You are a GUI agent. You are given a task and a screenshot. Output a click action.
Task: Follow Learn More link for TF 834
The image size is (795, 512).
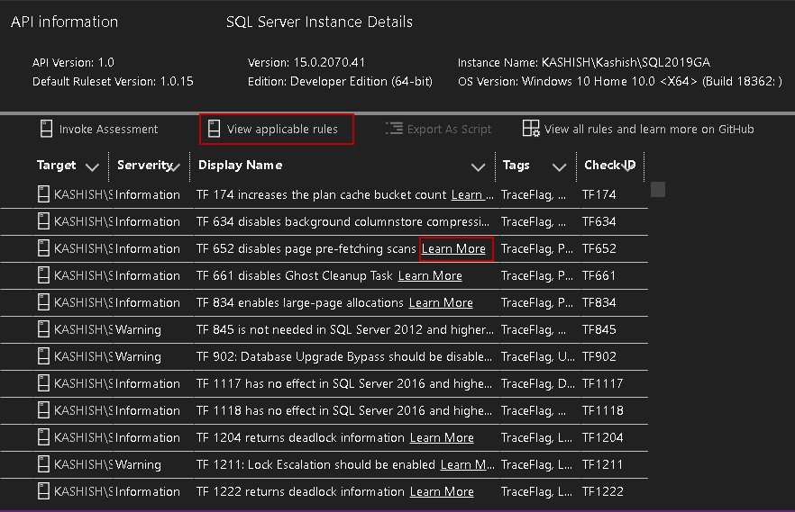click(x=441, y=302)
